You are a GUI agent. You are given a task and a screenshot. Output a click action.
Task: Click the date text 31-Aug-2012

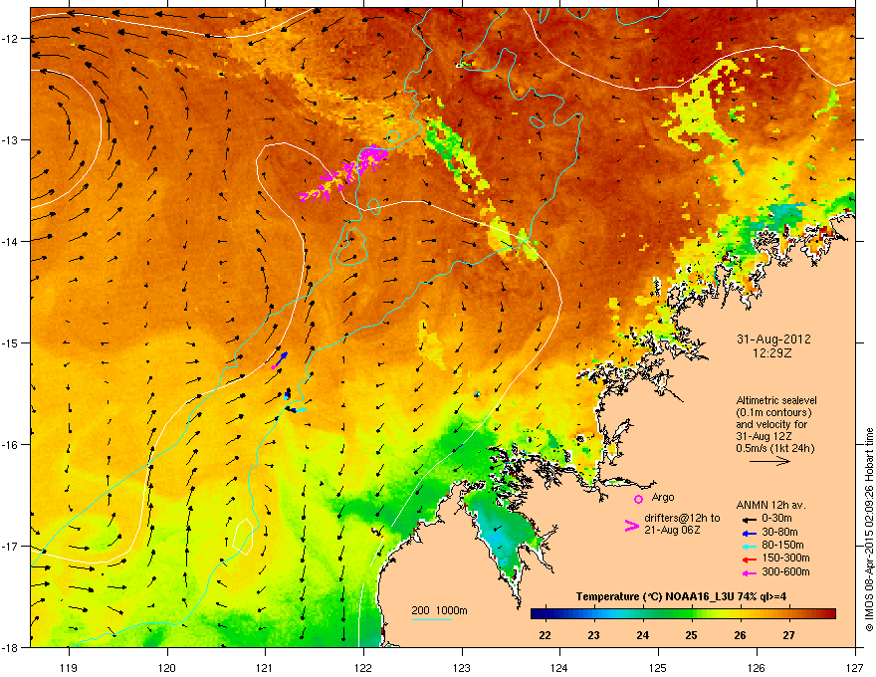(773, 339)
